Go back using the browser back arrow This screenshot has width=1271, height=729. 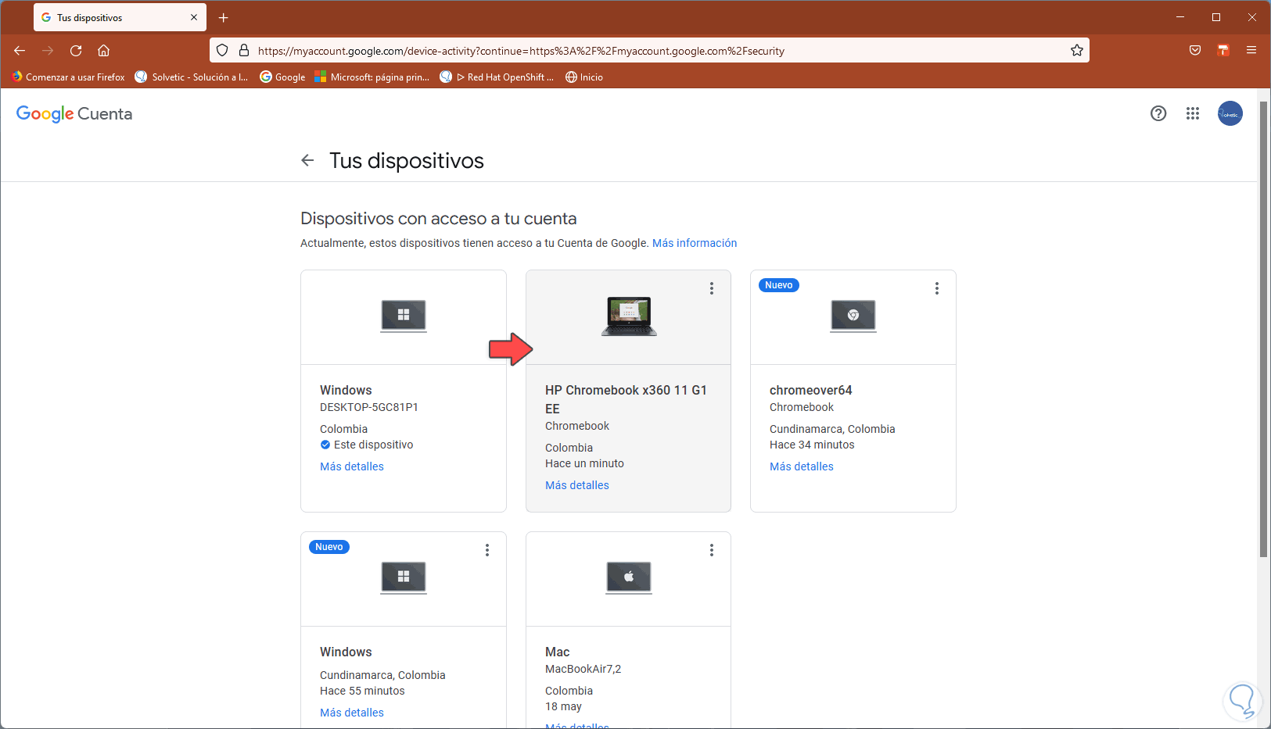click(20, 51)
